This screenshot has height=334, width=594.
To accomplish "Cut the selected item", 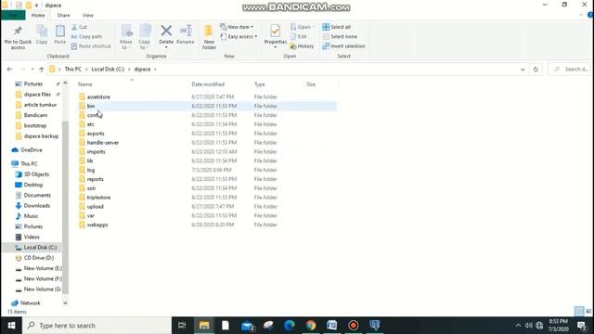I will coord(79,27).
